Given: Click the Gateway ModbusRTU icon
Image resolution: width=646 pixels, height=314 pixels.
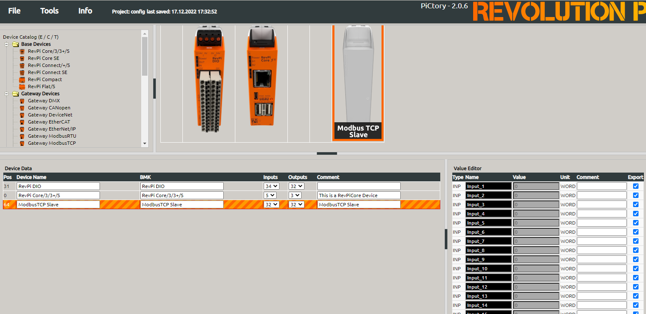Looking at the screenshot, I should coord(22,136).
